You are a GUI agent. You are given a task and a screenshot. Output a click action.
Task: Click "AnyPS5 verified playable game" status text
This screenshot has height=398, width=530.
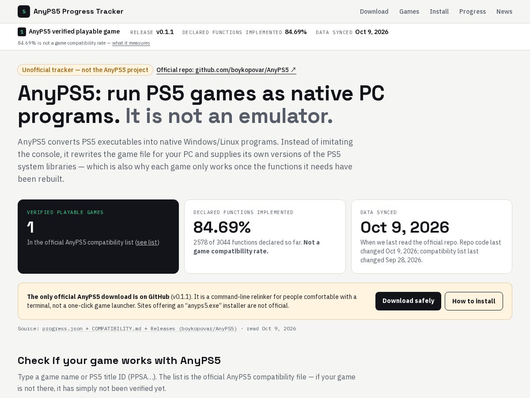click(74, 31)
